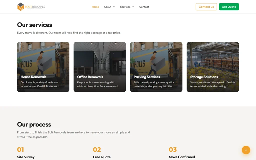The image size is (256, 160).
Task: Click the 'From start to finish' process paragraph
Action: (73, 135)
